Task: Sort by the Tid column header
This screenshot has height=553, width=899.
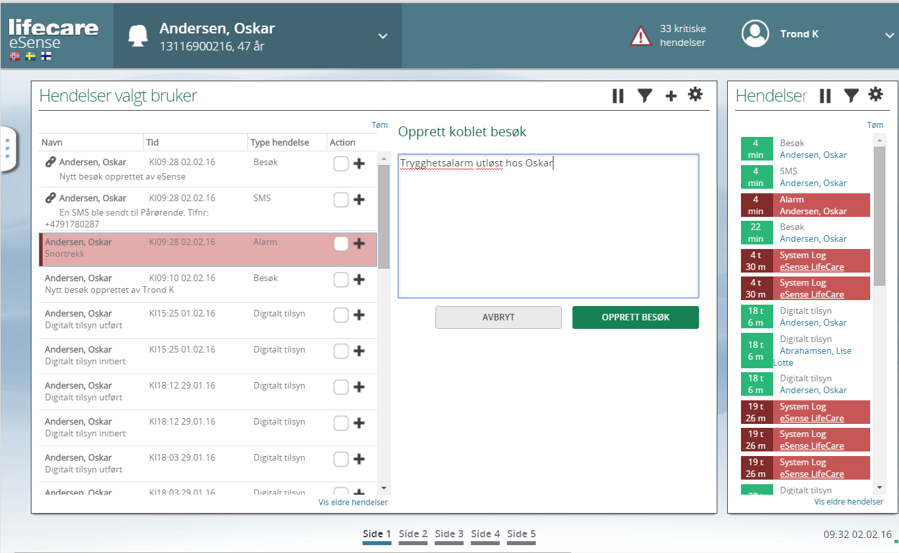Action: coord(195,142)
